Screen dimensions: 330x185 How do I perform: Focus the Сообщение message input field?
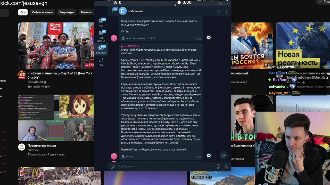[x=165, y=166]
